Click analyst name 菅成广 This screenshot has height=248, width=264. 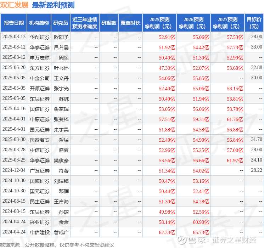(61, 232)
